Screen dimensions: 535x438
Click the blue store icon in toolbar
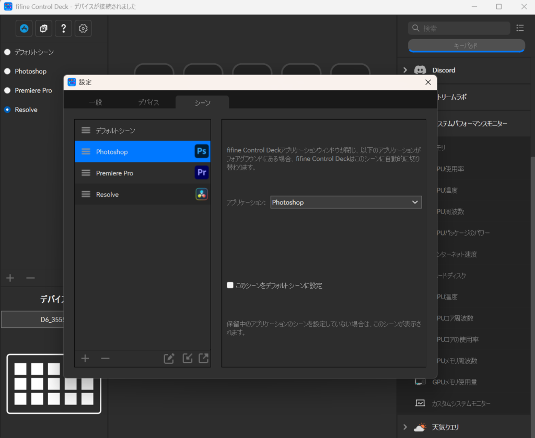pyautogui.click(x=24, y=29)
